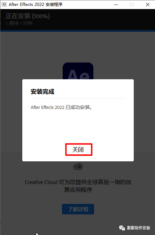Image resolution: width=155 pixels, height=235 pixels.
Task: Click the Creative Cloud promotional description text
Action: click(78, 186)
